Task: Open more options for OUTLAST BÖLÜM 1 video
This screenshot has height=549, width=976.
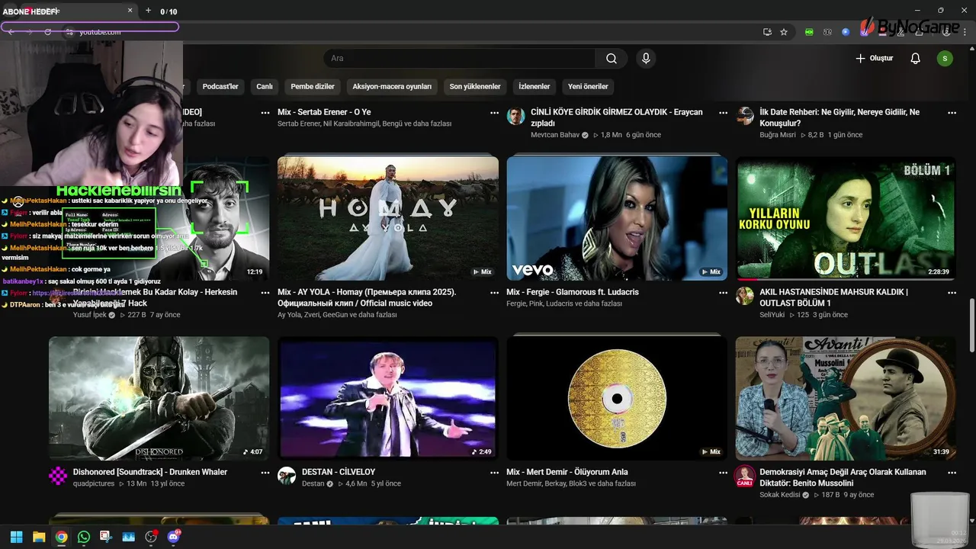Action: [952, 292]
